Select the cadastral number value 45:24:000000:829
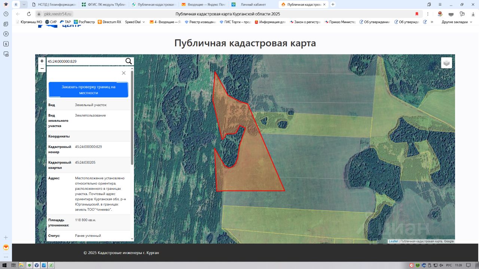 click(89, 147)
